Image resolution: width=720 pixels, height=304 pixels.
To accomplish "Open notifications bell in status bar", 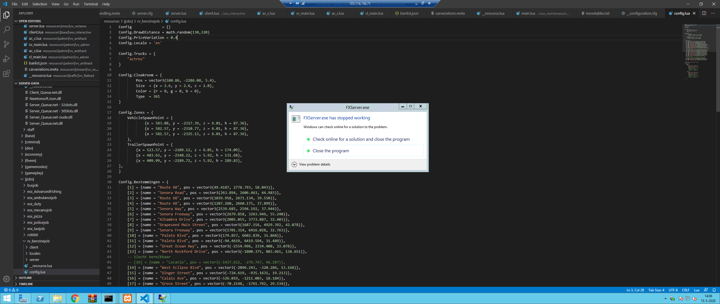I will pyautogui.click(x=714, y=290).
